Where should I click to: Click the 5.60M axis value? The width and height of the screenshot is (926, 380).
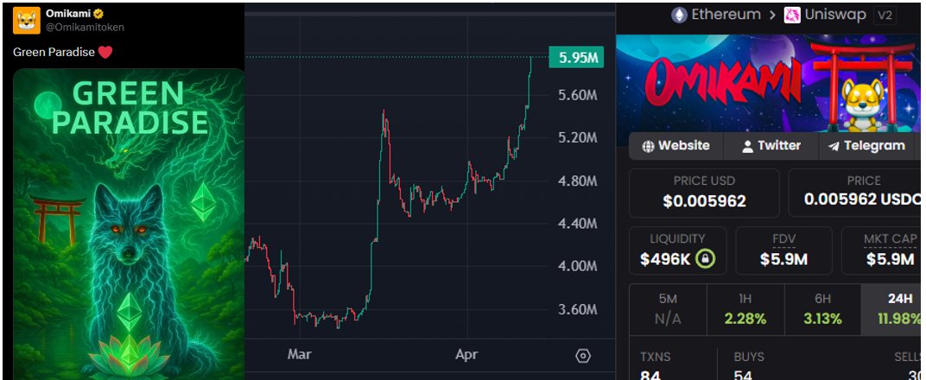tap(578, 95)
